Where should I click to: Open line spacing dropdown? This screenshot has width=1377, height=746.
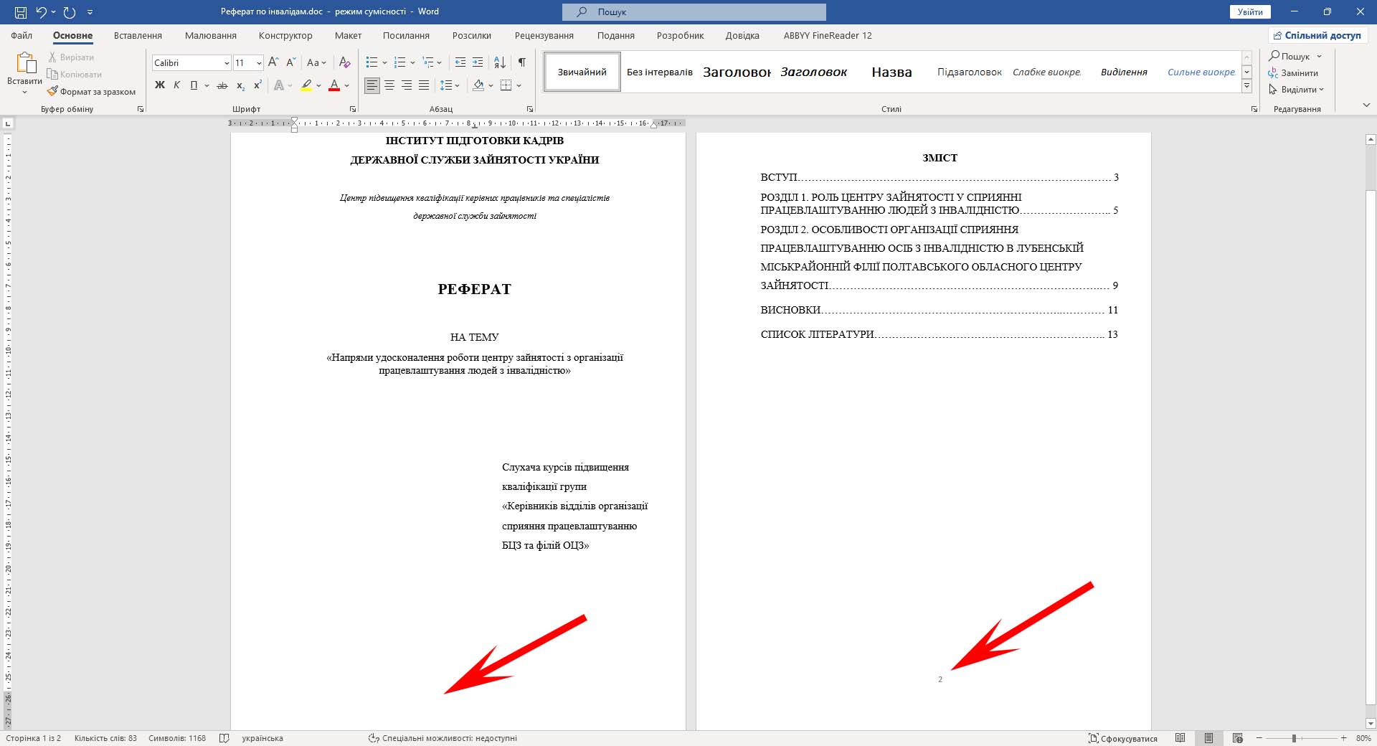click(450, 85)
